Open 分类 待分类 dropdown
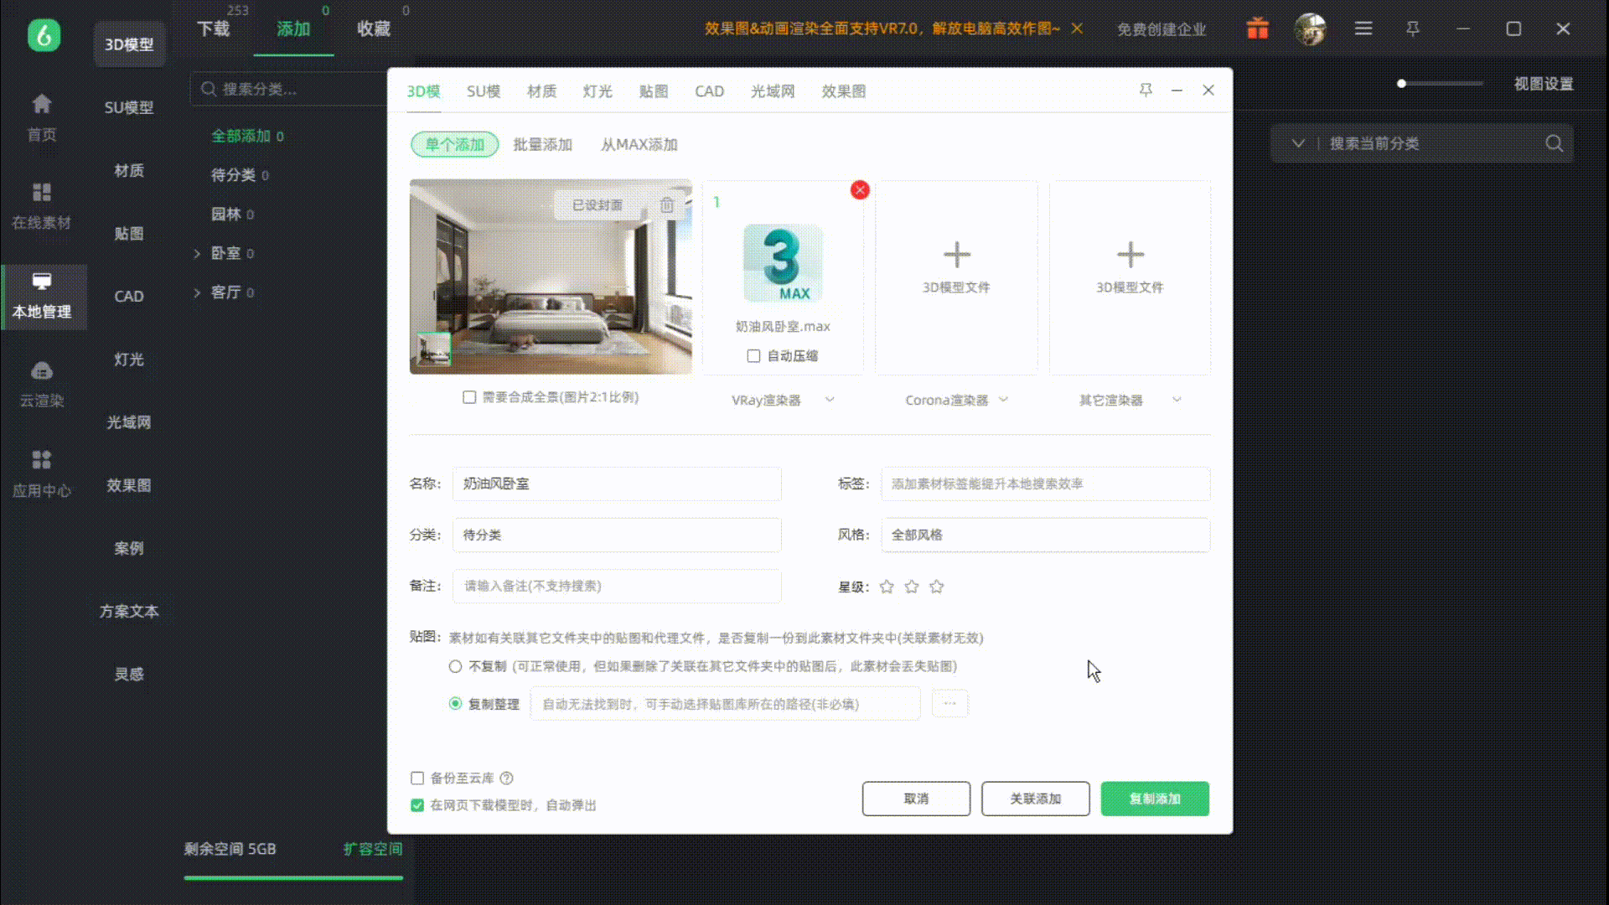 point(617,535)
